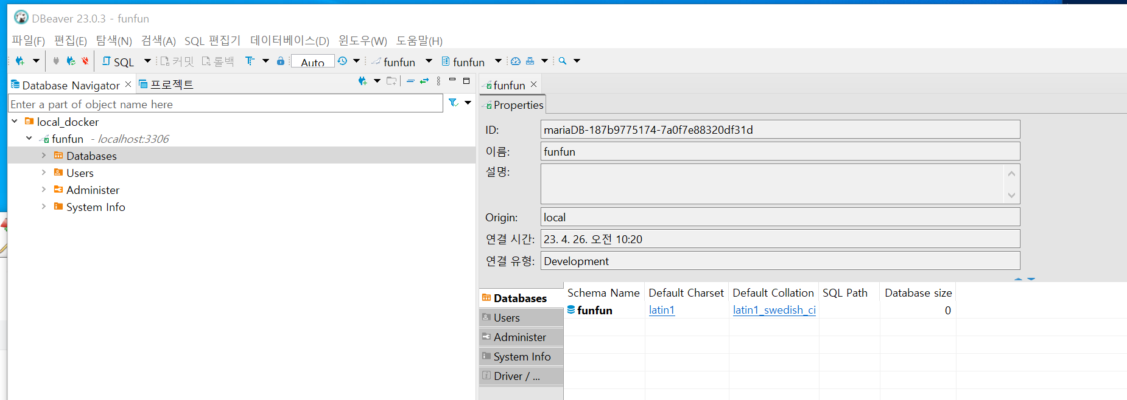
Task: Open the 파일(F) menu
Action: click(29, 41)
